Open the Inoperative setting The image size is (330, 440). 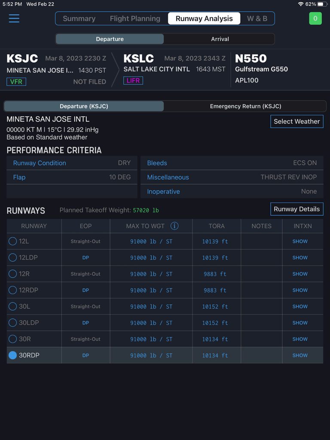[232, 191]
